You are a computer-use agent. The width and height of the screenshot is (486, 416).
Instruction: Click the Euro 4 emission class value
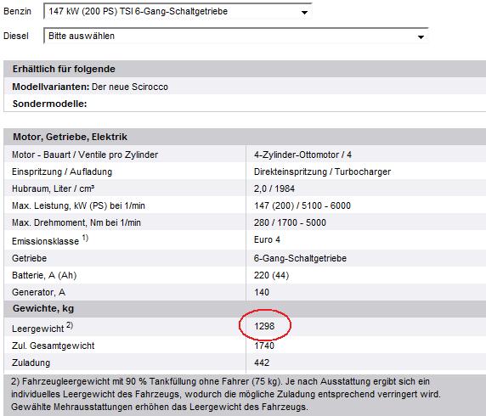point(267,239)
